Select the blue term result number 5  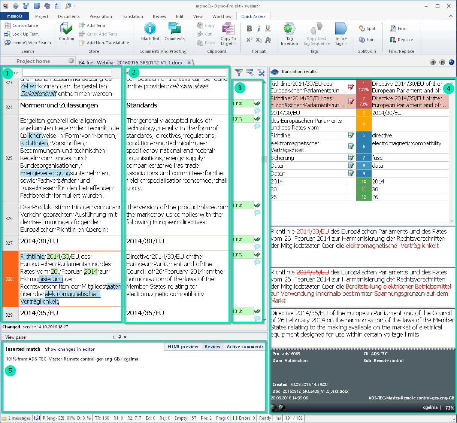tap(363, 136)
